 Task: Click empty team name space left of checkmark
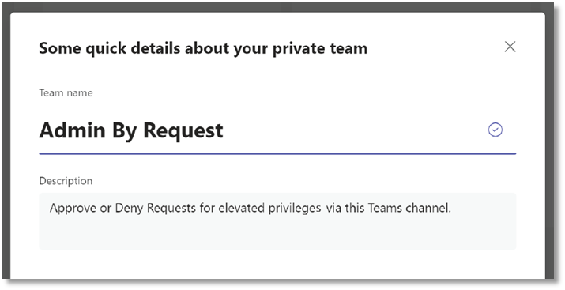pyautogui.click(x=355, y=130)
